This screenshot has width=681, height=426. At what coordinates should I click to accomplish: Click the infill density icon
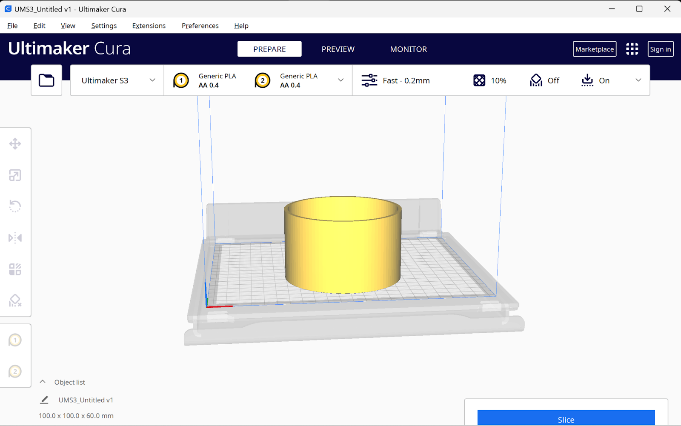[x=479, y=80]
